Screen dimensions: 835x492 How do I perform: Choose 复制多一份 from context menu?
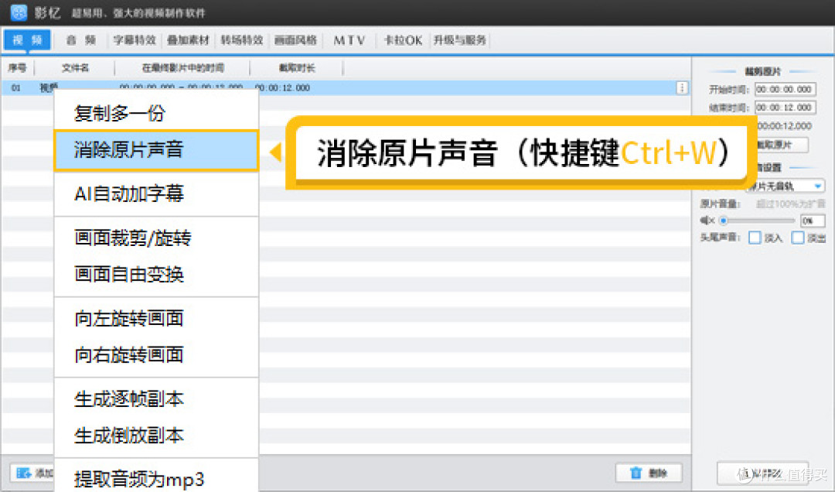(156, 113)
